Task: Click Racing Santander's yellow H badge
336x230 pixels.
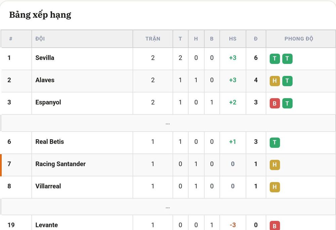Action: pyautogui.click(x=275, y=165)
